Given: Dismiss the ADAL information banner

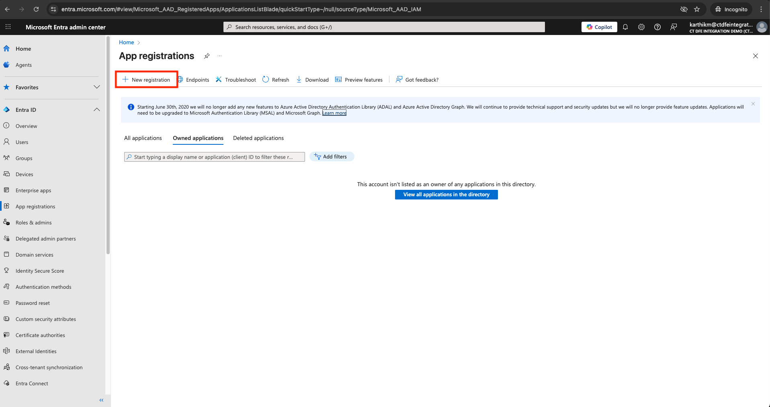Looking at the screenshot, I should [753, 104].
